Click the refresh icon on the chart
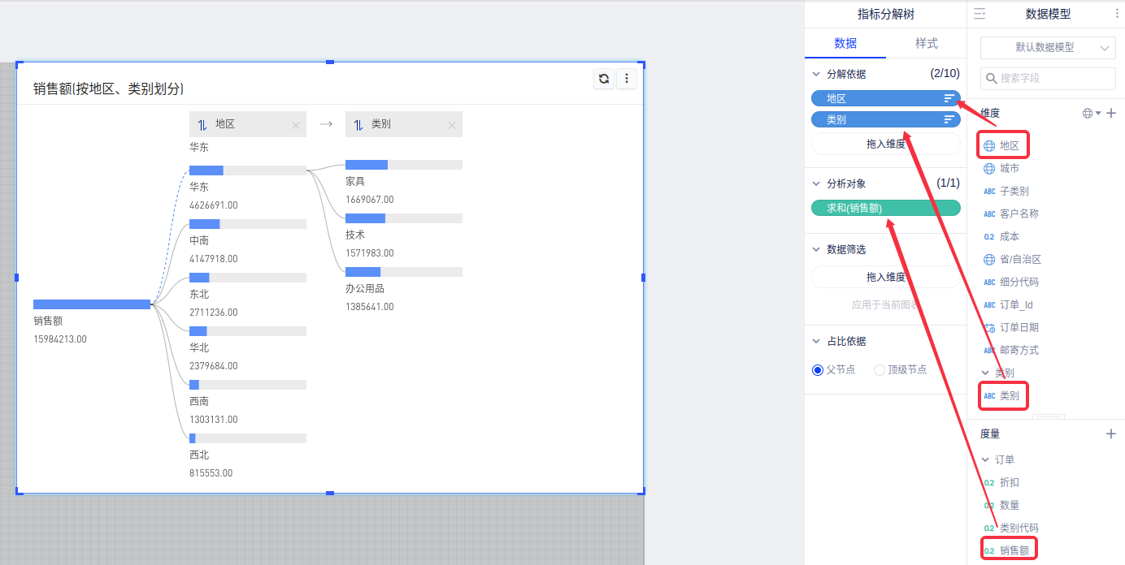 pos(604,79)
